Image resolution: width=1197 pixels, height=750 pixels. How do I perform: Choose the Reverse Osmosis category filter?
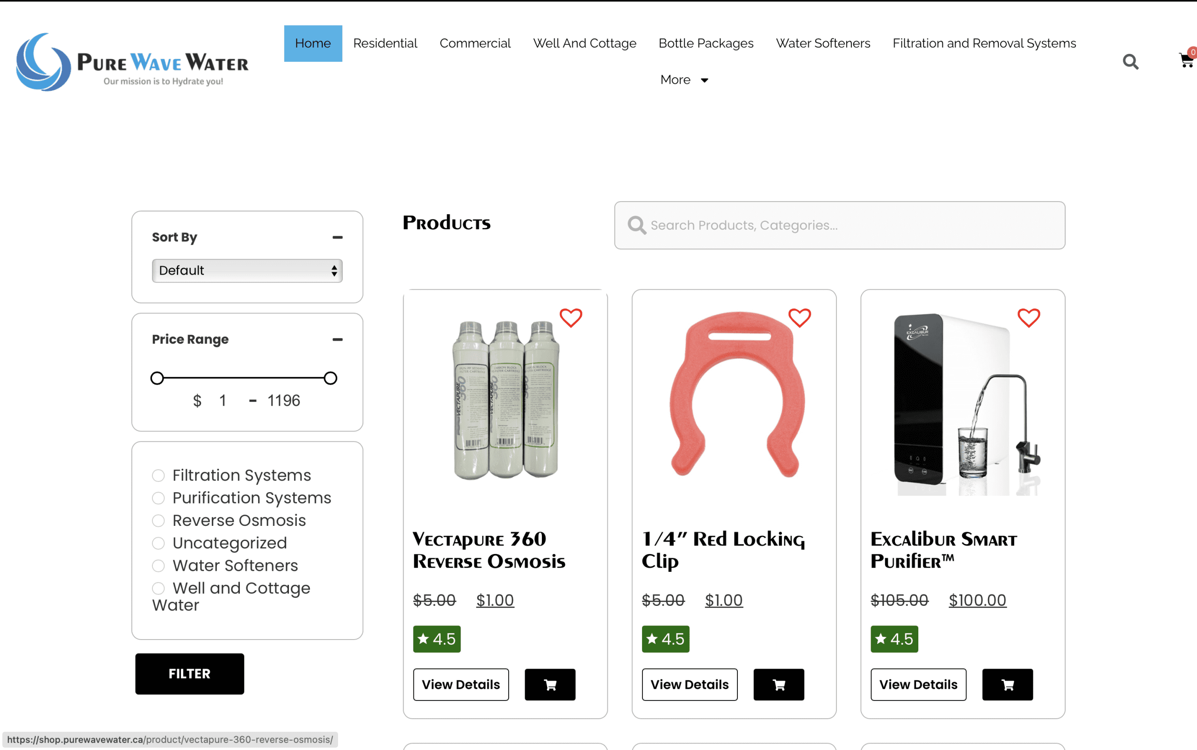[x=158, y=520]
